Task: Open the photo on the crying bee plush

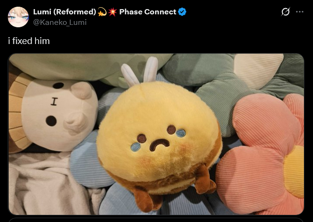Action: pos(156,134)
